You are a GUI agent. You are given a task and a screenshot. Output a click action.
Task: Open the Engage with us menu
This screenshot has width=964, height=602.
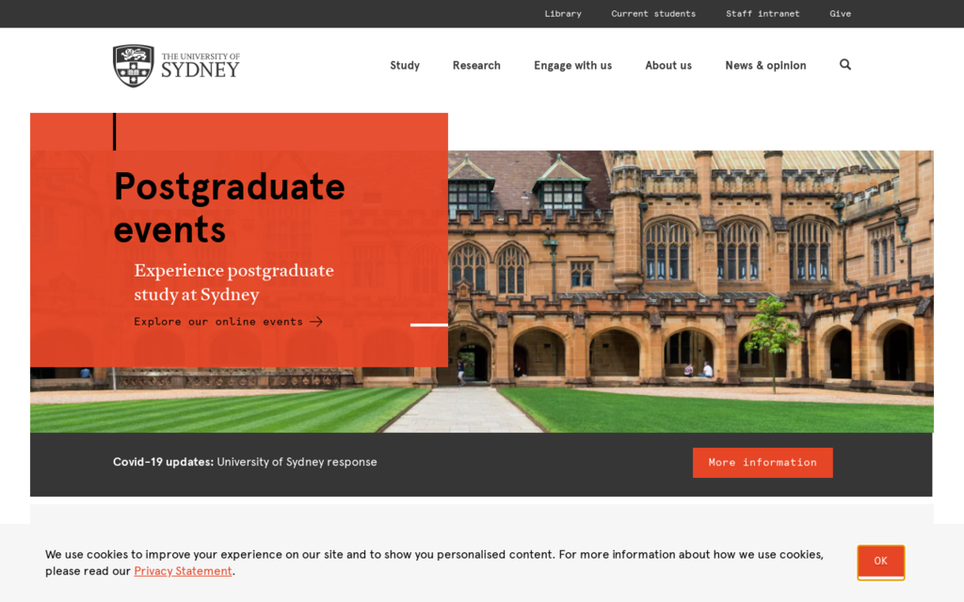572,65
